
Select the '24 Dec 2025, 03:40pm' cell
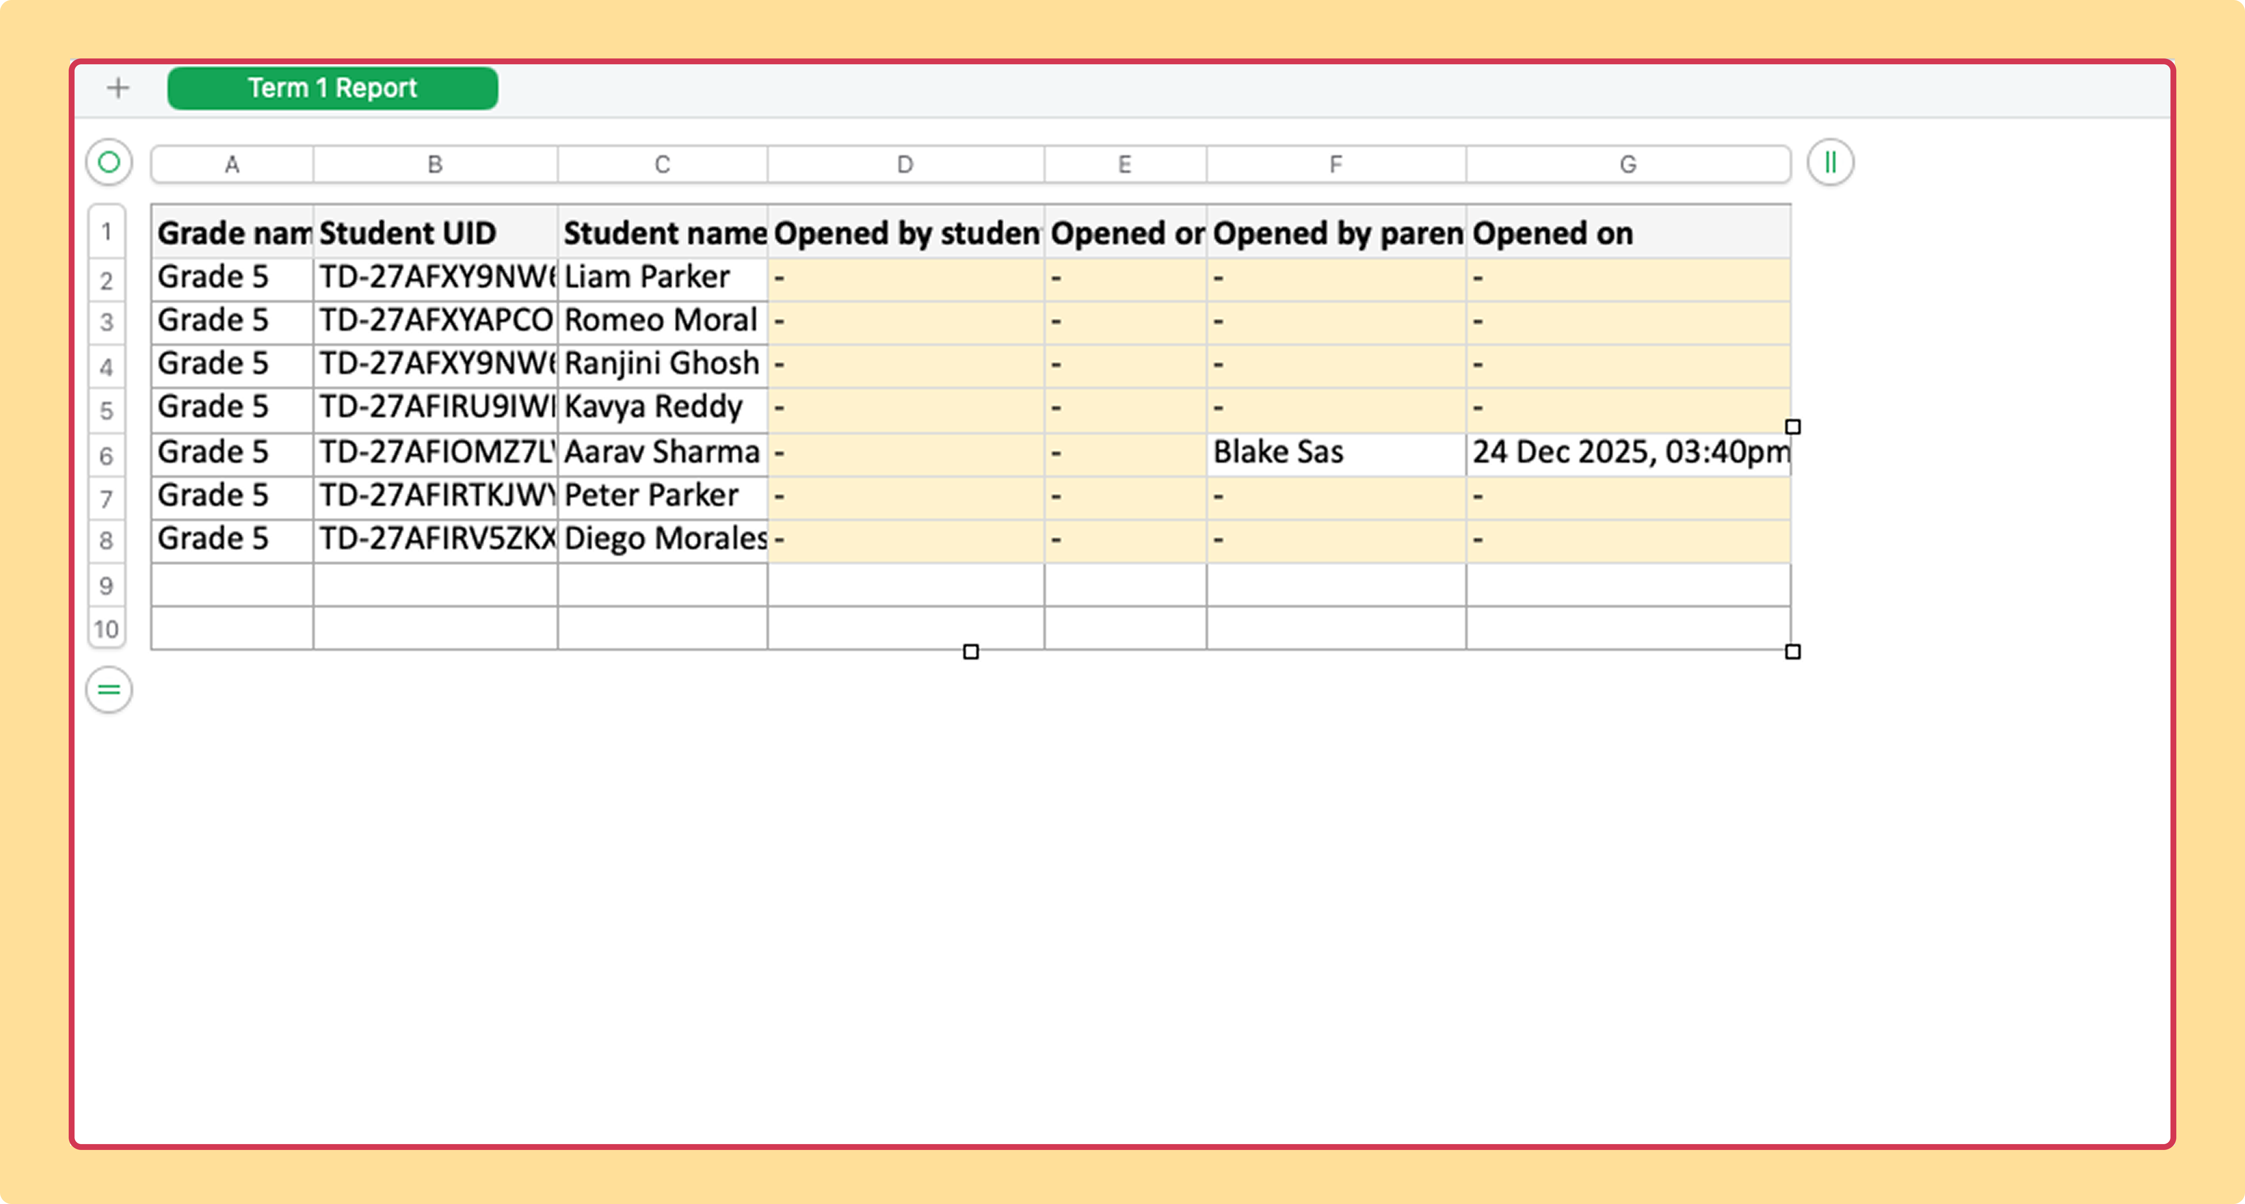tap(1628, 454)
